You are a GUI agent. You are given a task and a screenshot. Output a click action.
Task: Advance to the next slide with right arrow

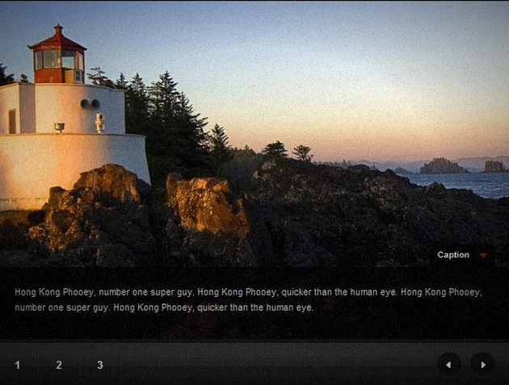(x=482, y=365)
